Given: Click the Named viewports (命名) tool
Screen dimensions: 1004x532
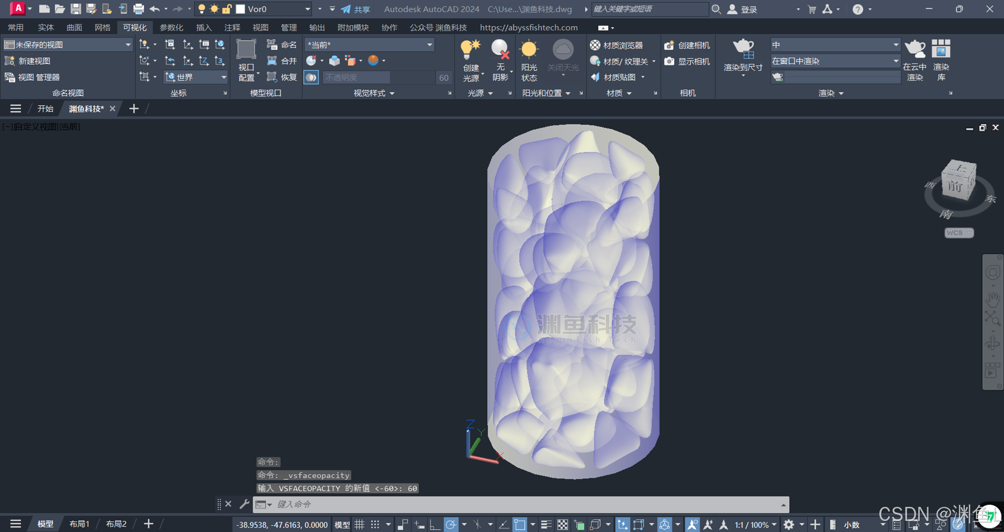Looking at the screenshot, I should coord(282,45).
